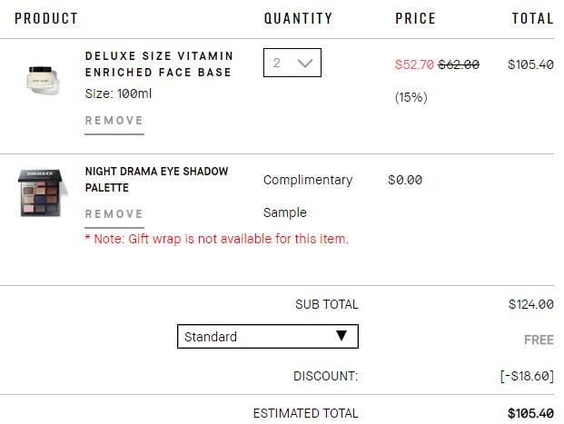
Task: Click the Size: 100ml label
Action: (x=118, y=93)
